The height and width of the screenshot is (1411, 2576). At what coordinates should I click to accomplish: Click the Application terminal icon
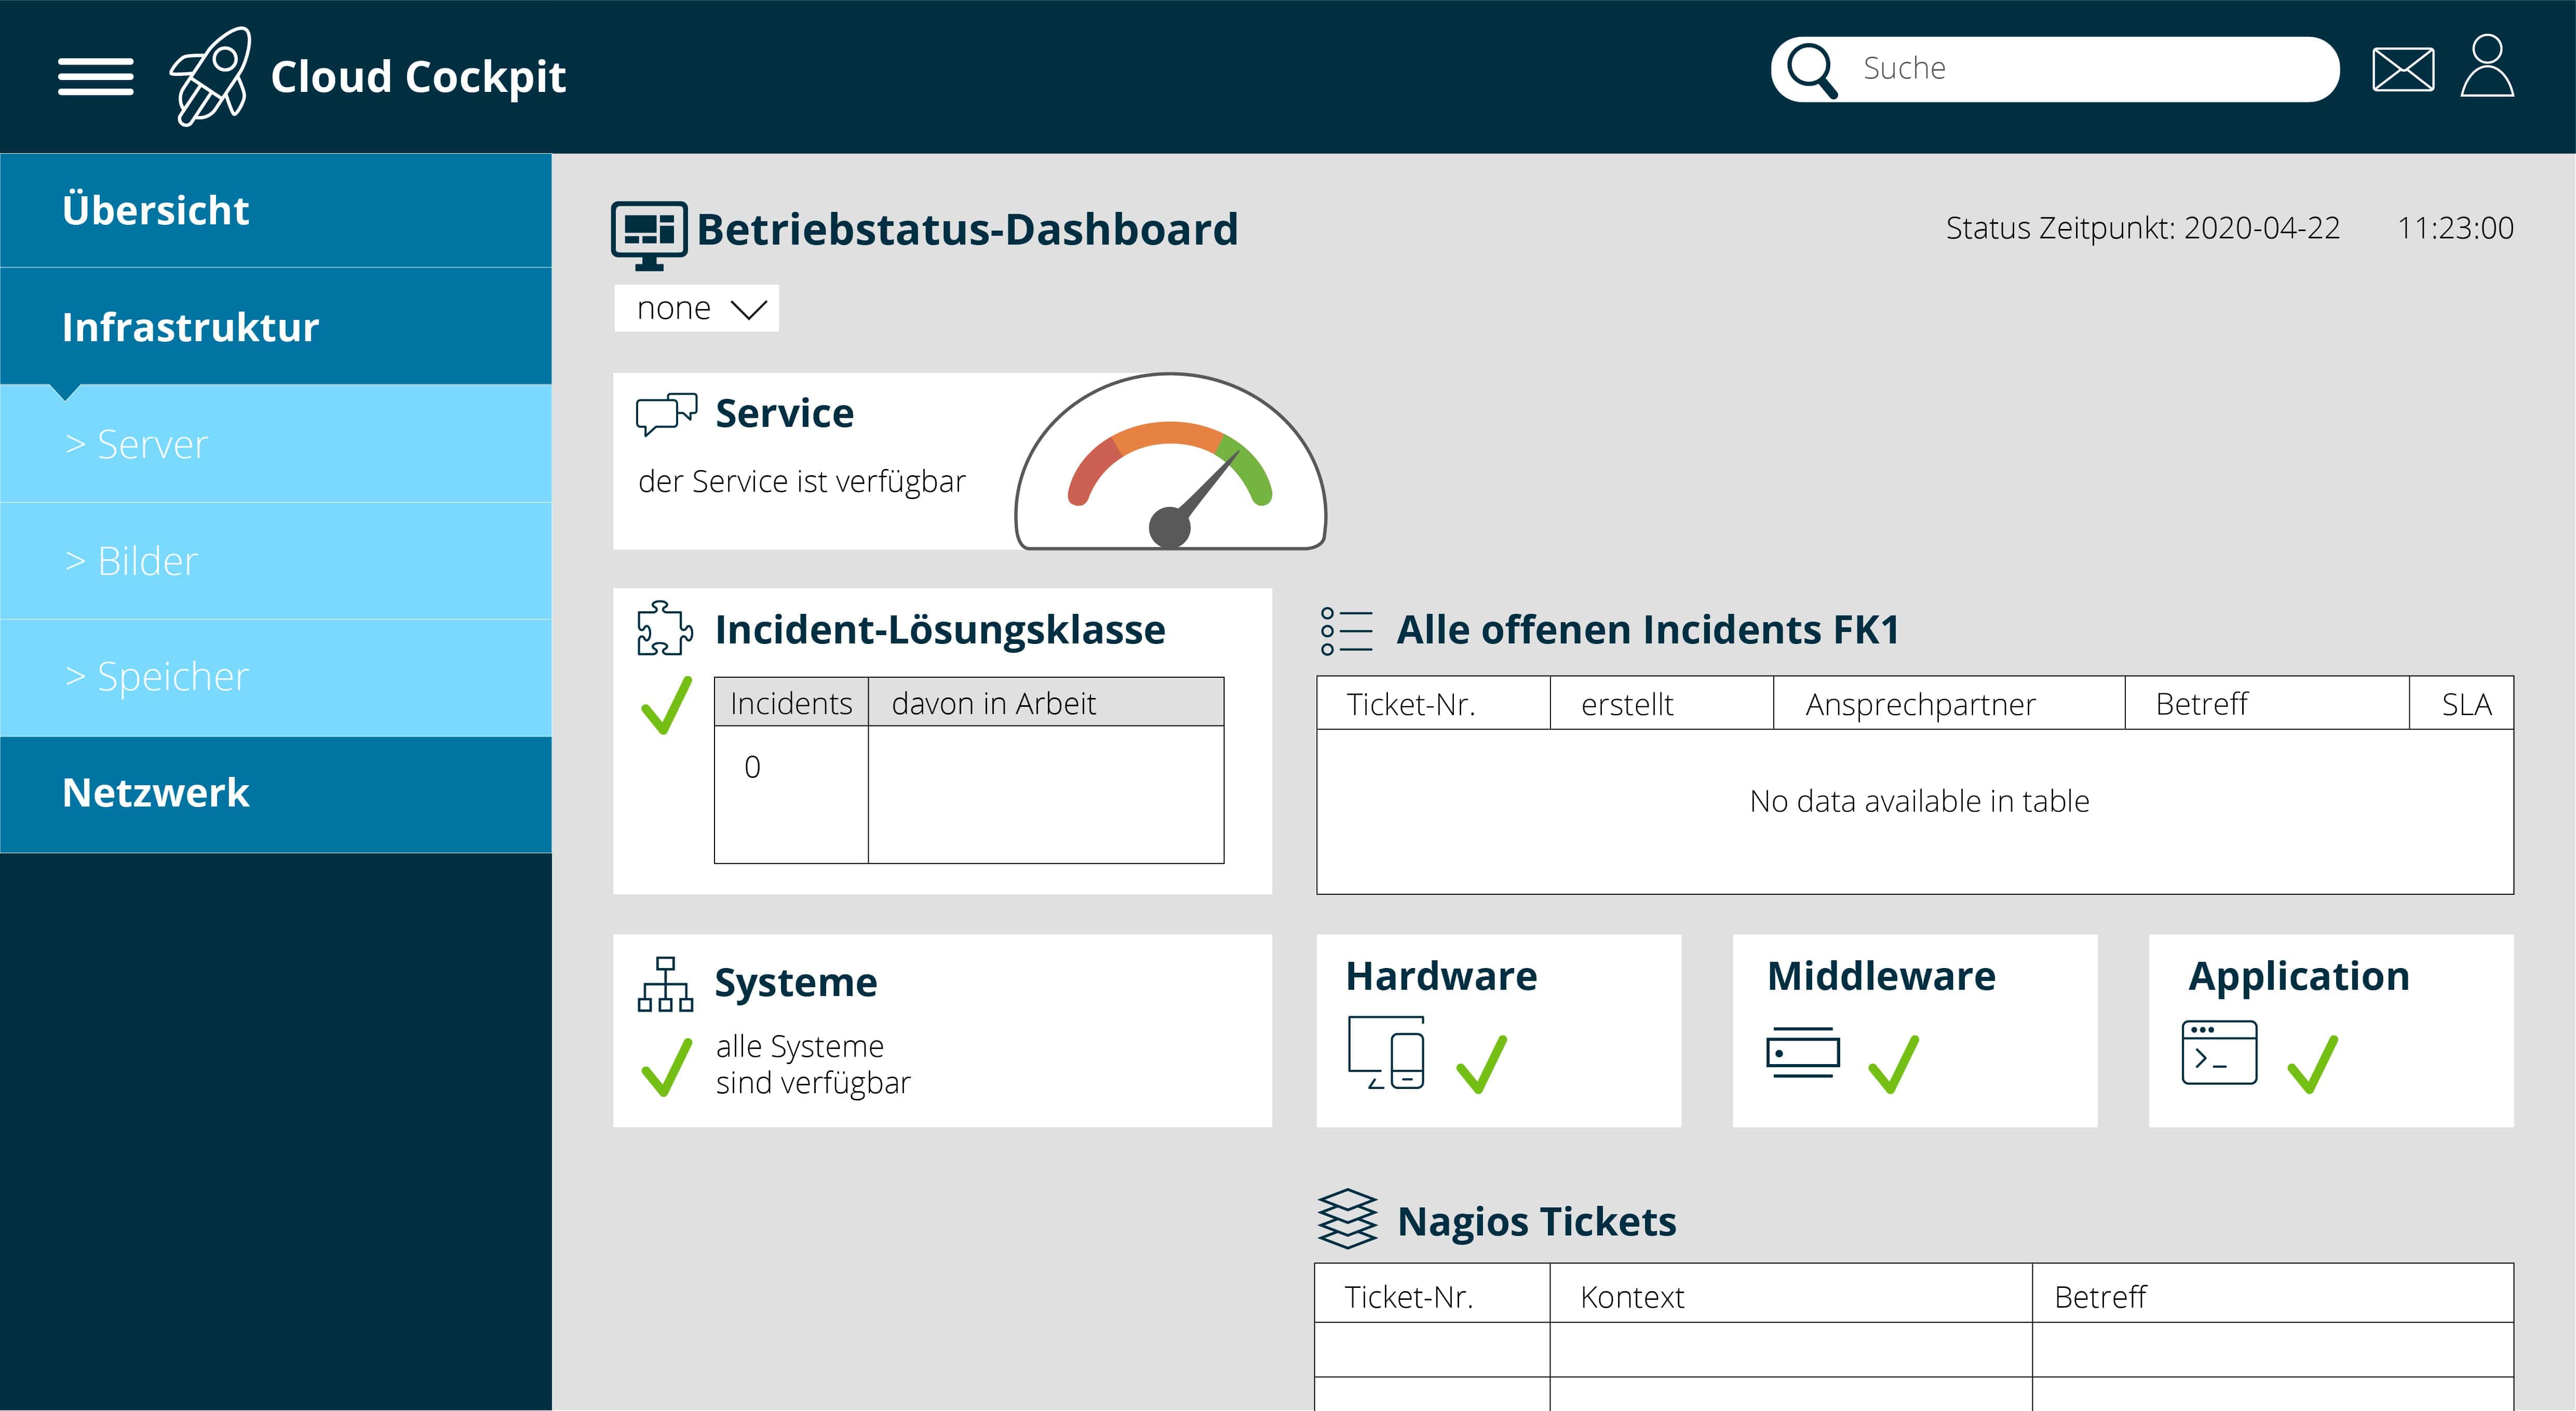pyautogui.click(x=2219, y=1052)
